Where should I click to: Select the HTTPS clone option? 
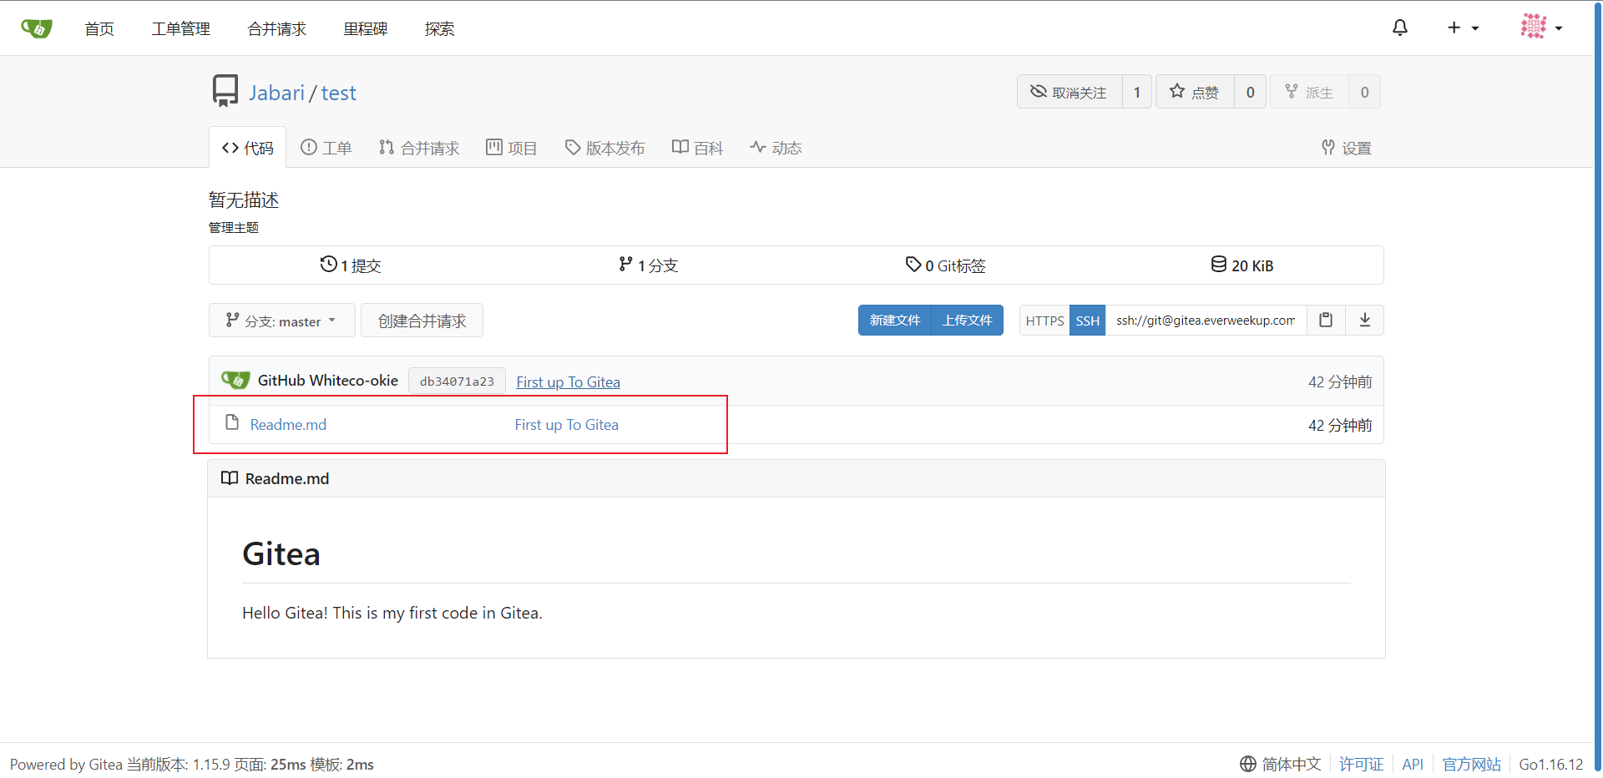click(1044, 321)
